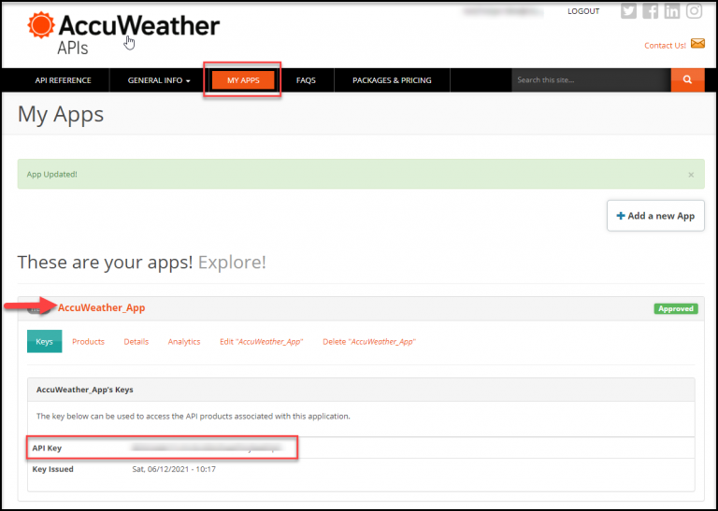Open API REFERENCE in the nav bar
718x511 pixels.
[x=64, y=80]
